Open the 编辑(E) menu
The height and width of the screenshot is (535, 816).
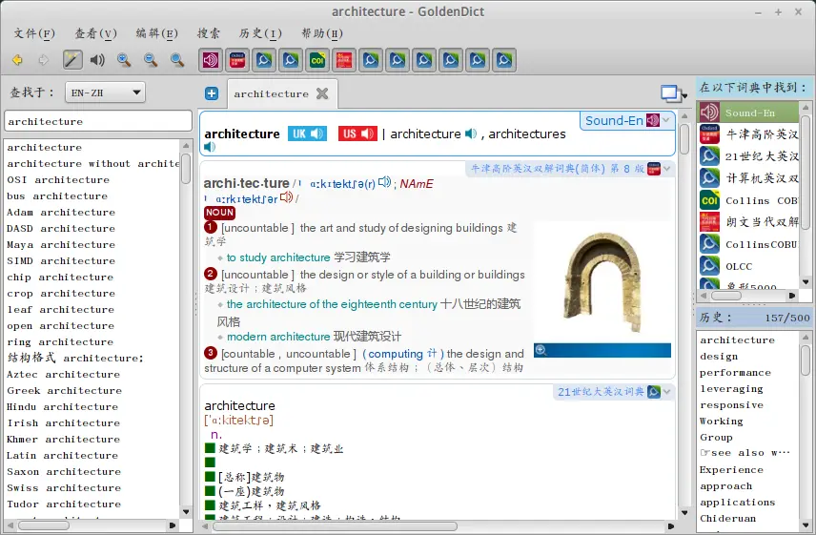tap(156, 33)
